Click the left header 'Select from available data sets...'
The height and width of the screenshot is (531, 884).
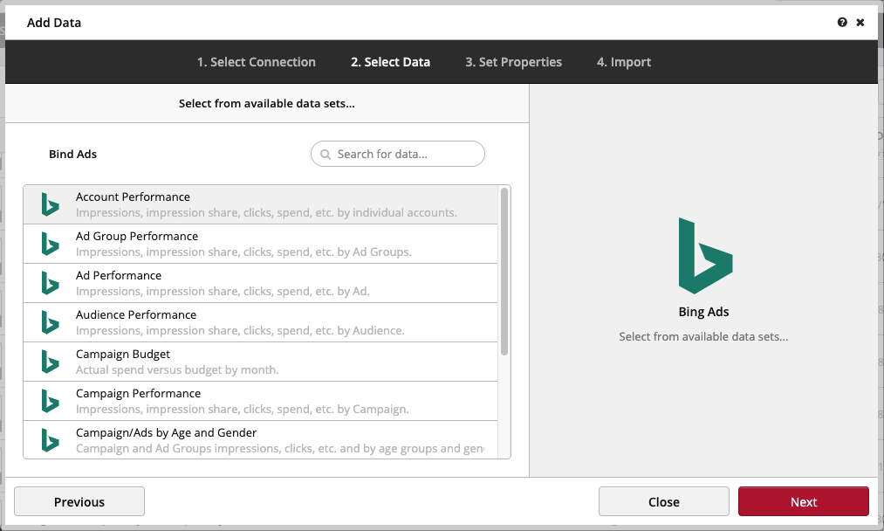tap(267, 103)
